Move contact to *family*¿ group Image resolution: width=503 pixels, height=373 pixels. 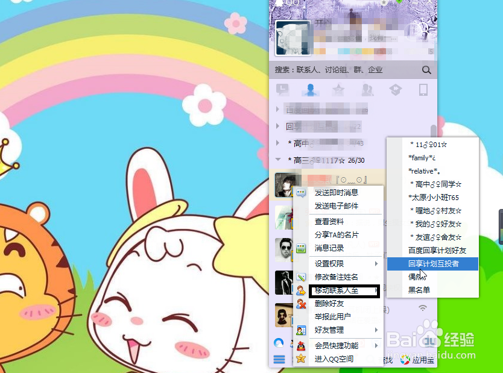coord(432,158)
